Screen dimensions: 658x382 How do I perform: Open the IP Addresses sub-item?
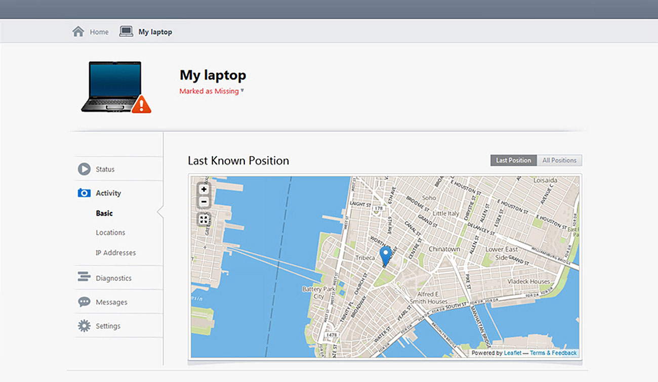pos(116,253)
